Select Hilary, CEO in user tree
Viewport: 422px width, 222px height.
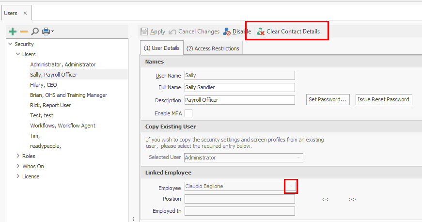[x=44, y=85]
